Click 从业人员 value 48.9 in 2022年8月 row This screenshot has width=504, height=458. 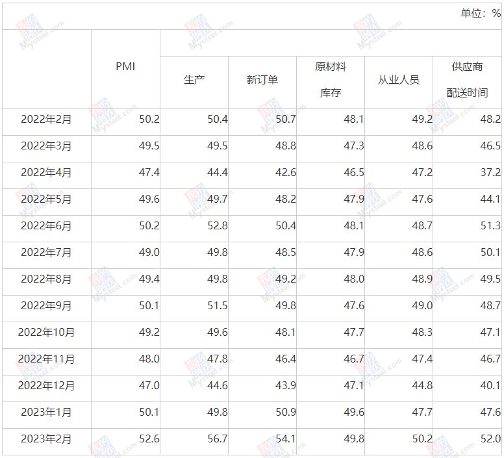point(422,279)
